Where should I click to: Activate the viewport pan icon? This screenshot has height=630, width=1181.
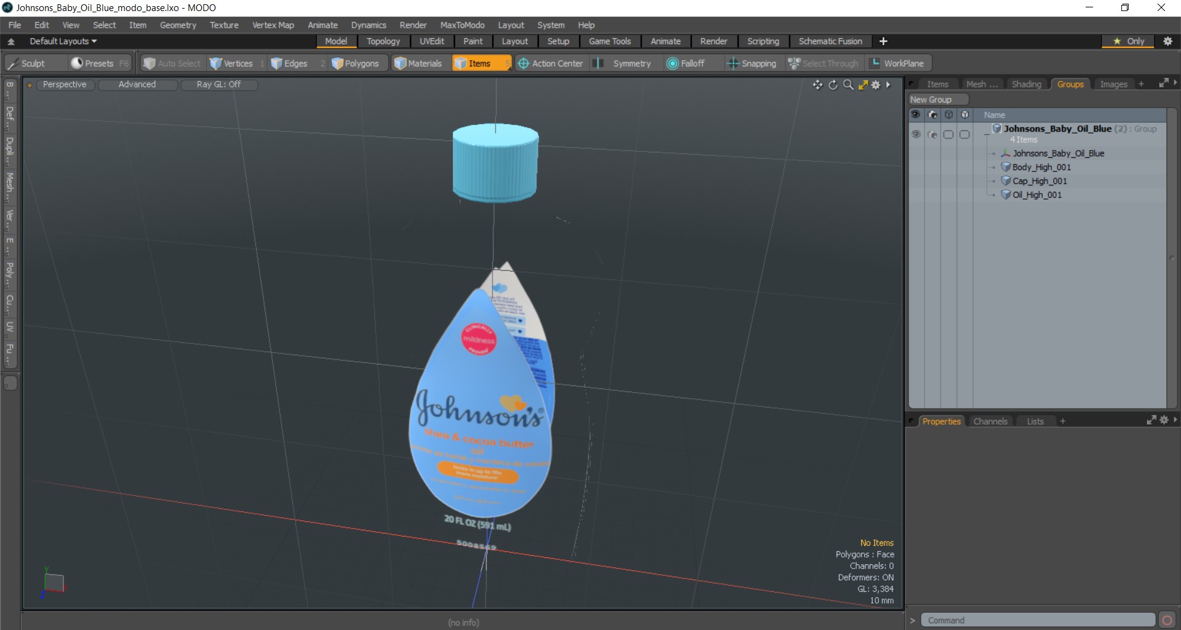[817, 85]
